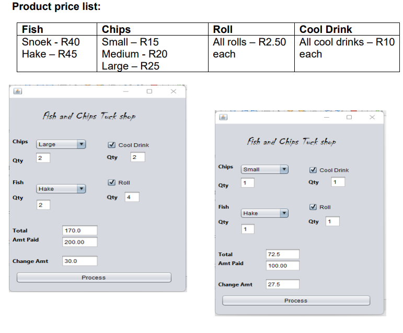Toggle Roll checkbox in right window
The image size is (403, 333).
[313, 207]
